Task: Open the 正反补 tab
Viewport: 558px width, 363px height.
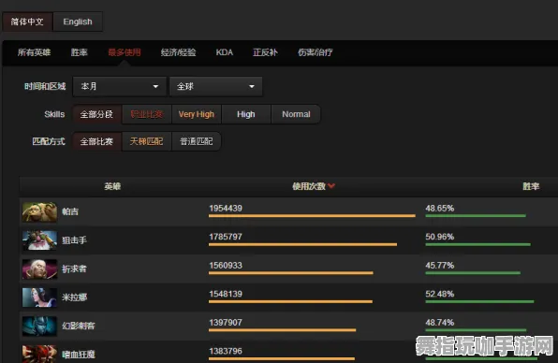Action: [x=265, y=52]
